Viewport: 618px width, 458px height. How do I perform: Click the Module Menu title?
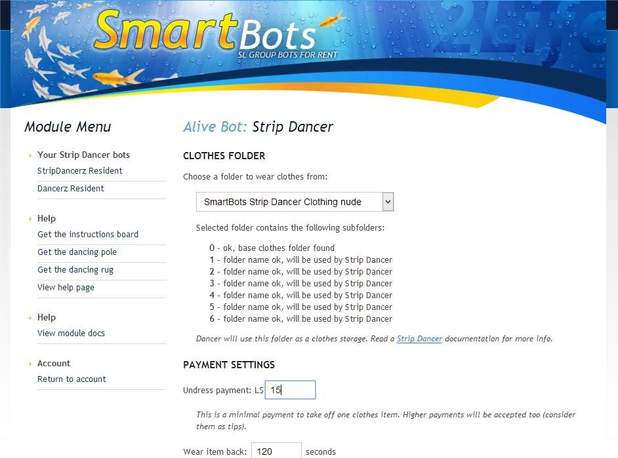(x=68, y=126)
